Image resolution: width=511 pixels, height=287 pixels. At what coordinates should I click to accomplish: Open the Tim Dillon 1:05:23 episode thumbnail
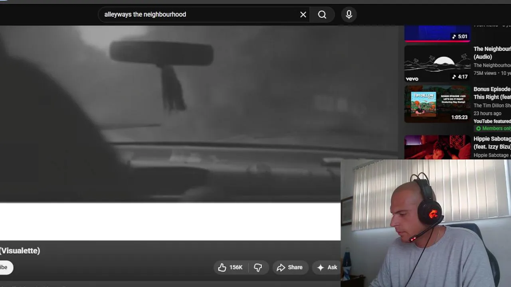(x=438, y=104)
